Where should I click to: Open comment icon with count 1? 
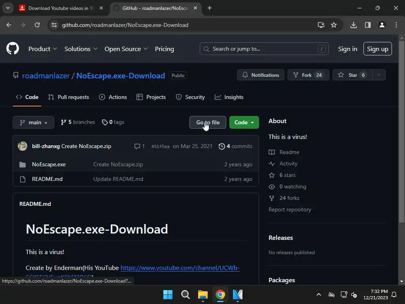(139, 146)
